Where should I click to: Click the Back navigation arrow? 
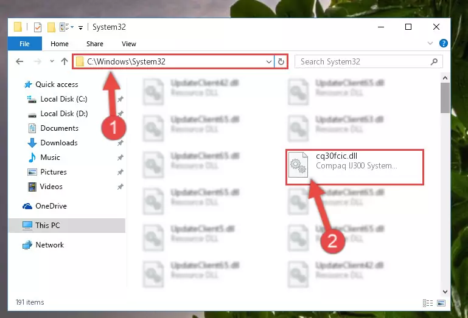point(19,61)
